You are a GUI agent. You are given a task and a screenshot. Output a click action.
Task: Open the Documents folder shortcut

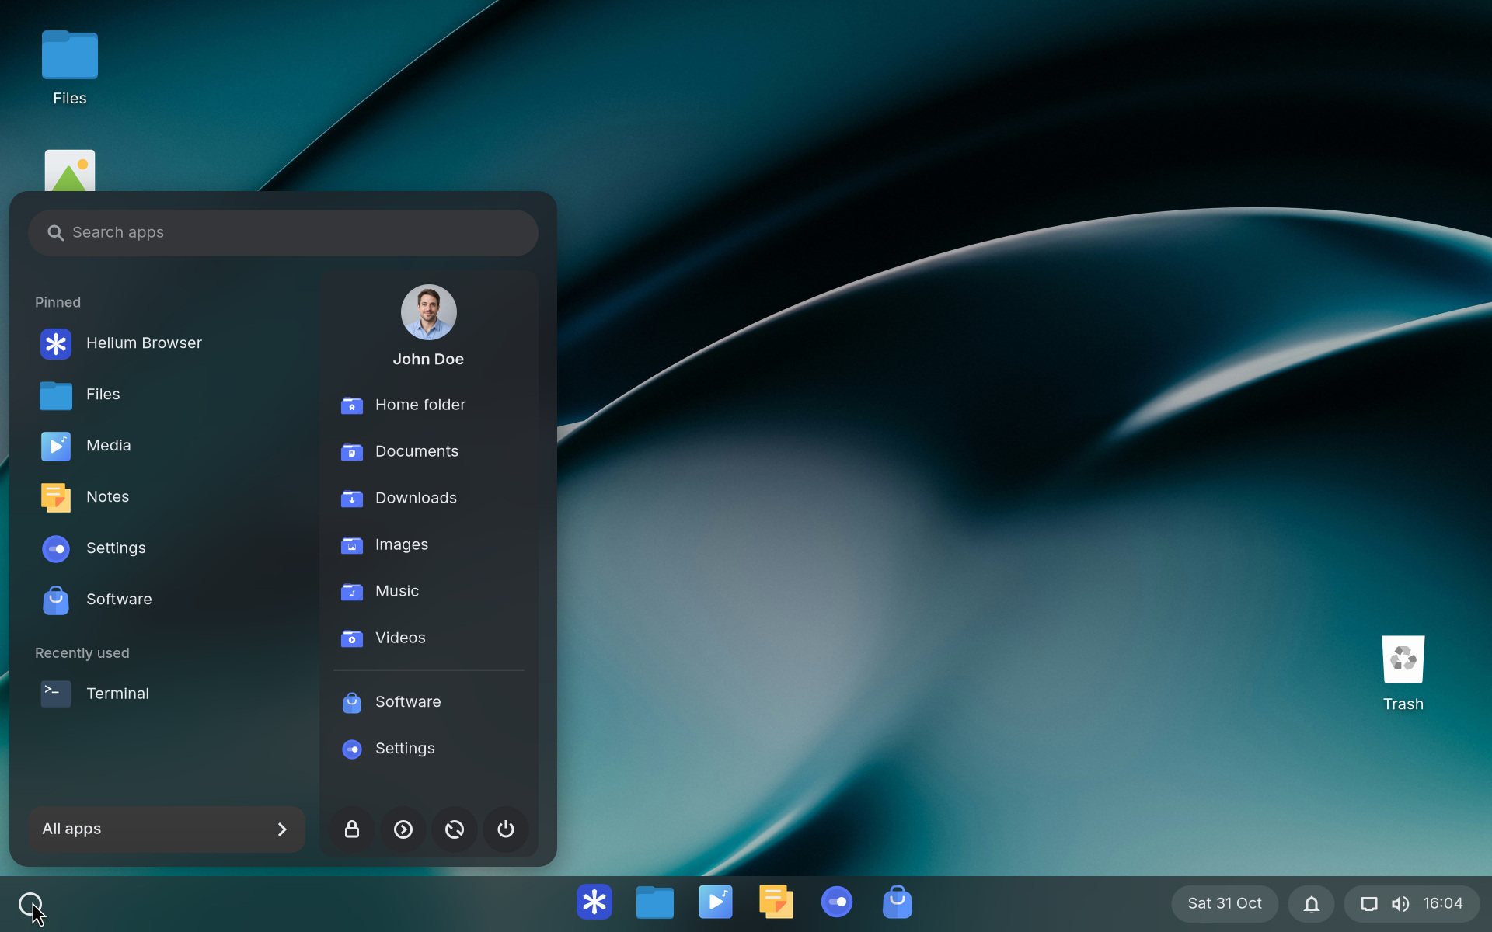pos(429,452)
